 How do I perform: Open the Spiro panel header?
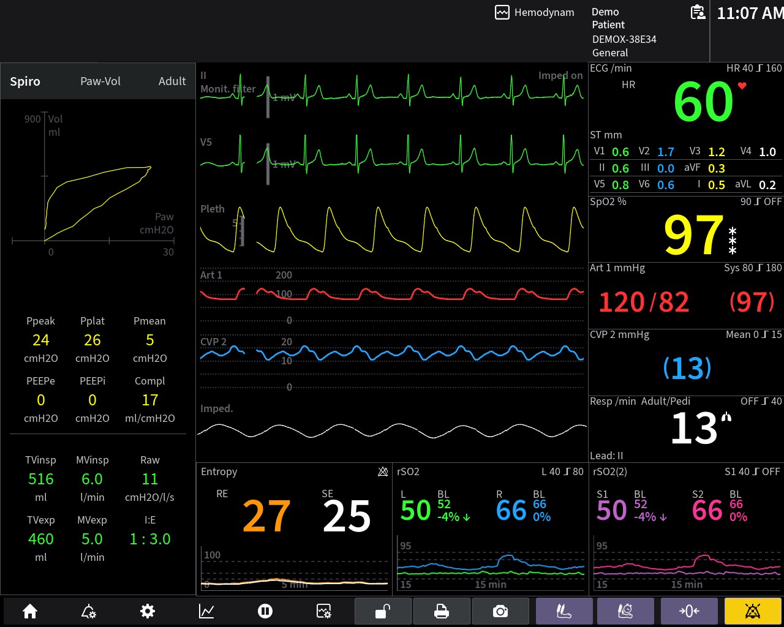[x=25, y=81]
